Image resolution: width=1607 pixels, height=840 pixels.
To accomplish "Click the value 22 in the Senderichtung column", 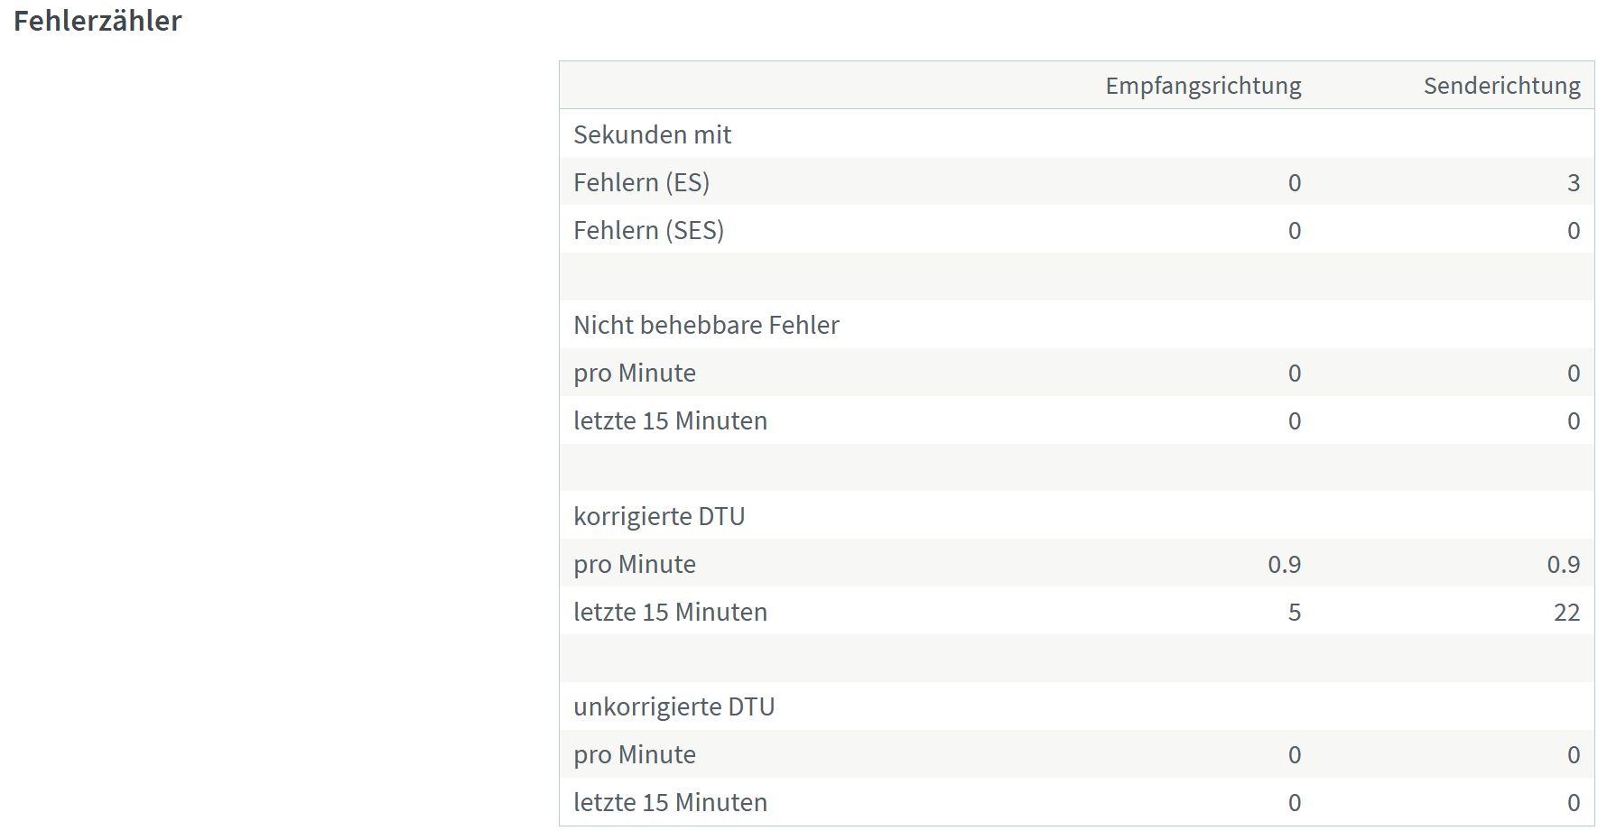I will click(1566, 613).
